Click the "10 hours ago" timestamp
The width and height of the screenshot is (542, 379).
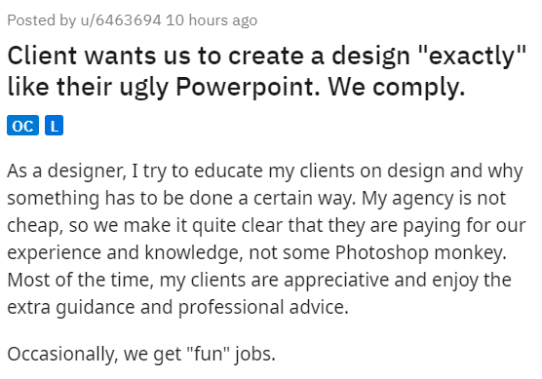212,20
